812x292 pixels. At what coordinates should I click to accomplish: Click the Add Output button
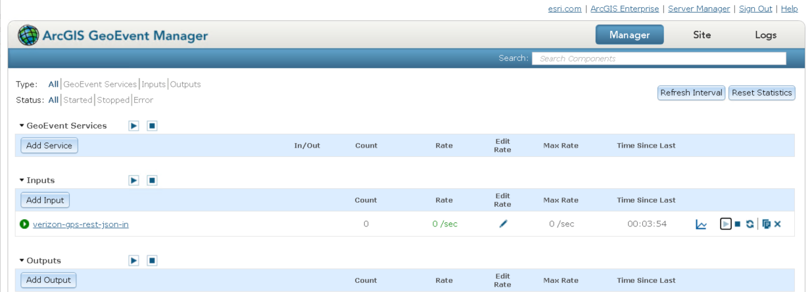[49, 280]
